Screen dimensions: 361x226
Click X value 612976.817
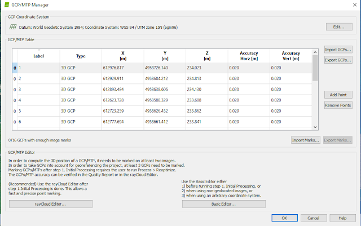tap(113, 68)
